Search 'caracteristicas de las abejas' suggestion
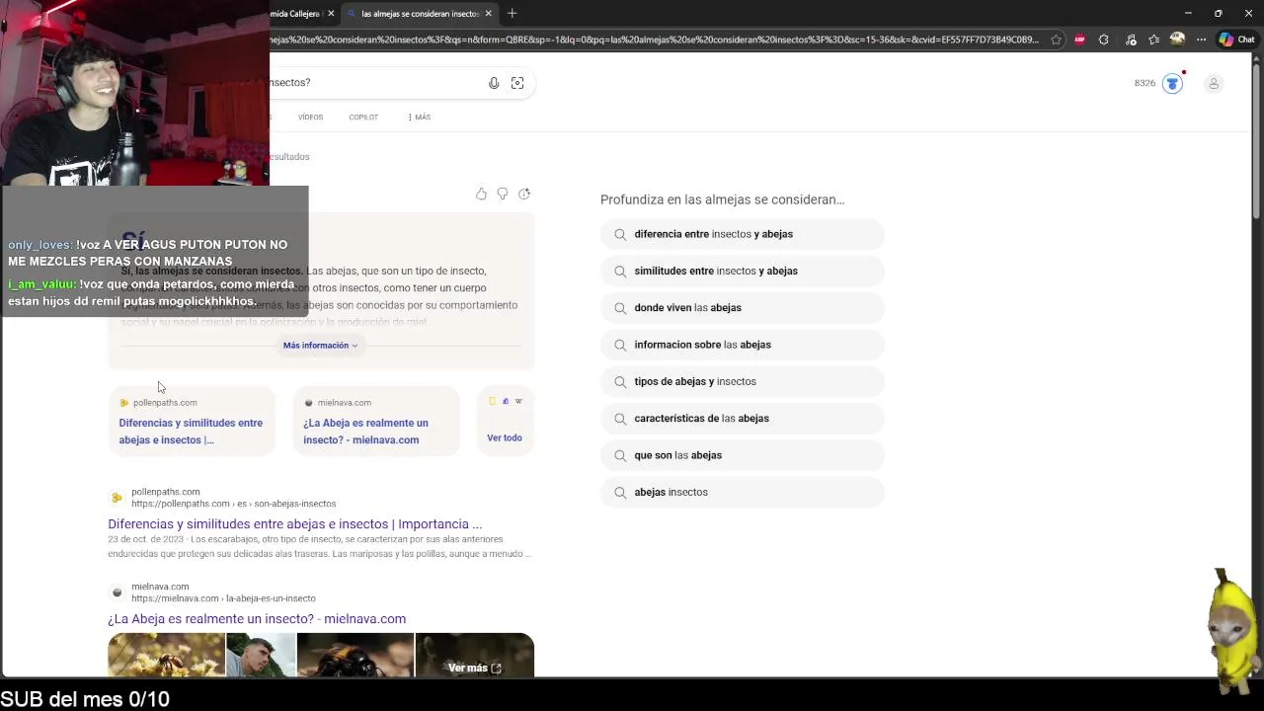1264x711 pixels. [x=743, y=418]
